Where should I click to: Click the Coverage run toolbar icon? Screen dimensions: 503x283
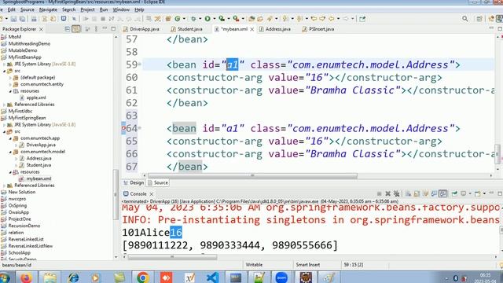pyautogui.click(x=222, y=19)
